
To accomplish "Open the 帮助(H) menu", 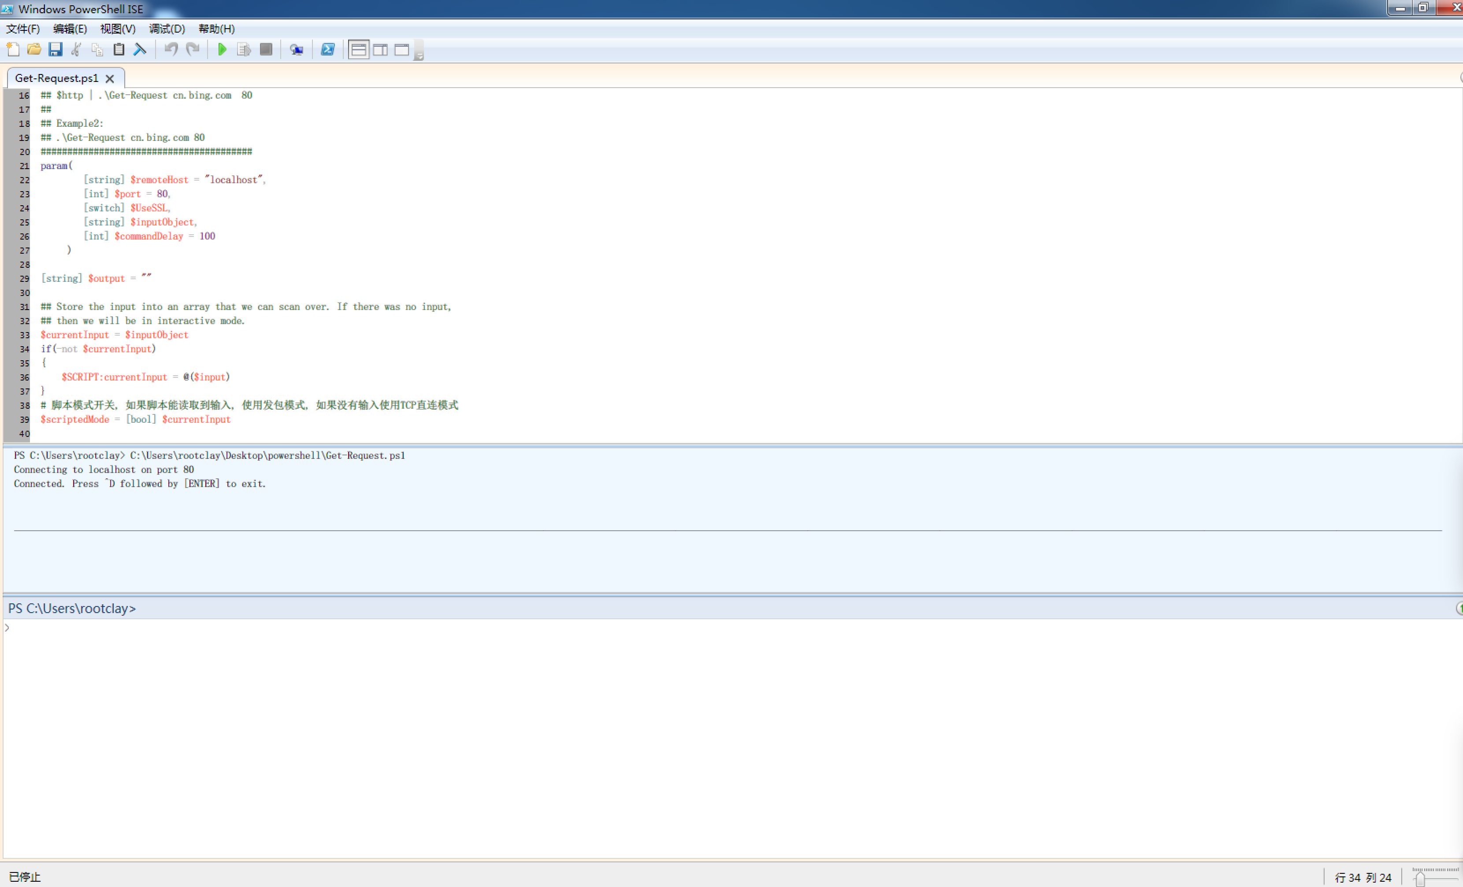I will [x=216, y=29].
